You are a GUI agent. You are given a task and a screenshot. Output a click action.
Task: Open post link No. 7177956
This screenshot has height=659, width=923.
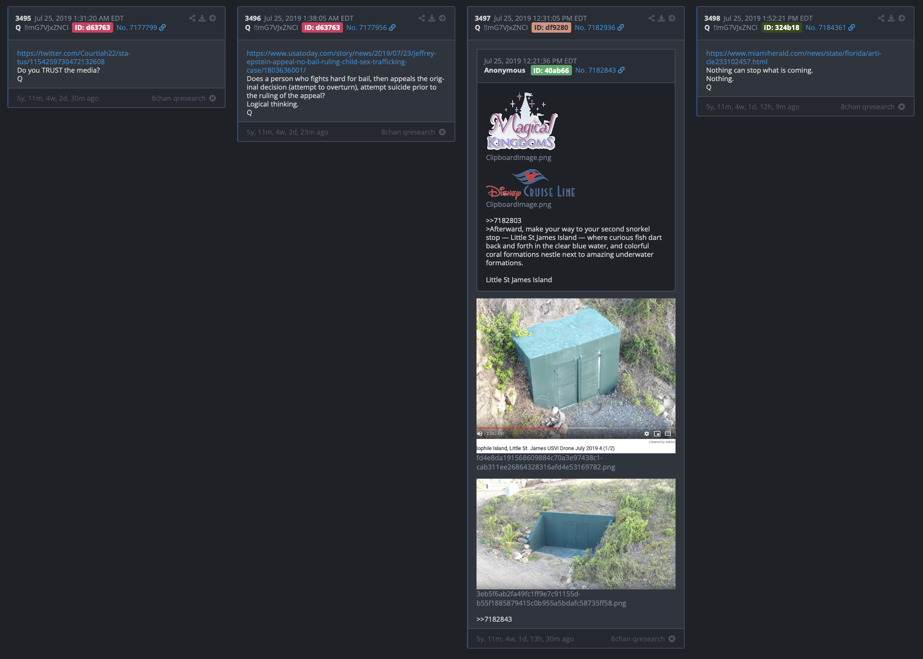pos(371,28)
